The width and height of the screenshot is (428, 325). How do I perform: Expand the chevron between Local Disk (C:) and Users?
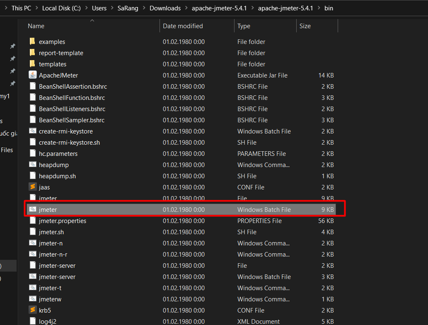click(x=86, y=8)
